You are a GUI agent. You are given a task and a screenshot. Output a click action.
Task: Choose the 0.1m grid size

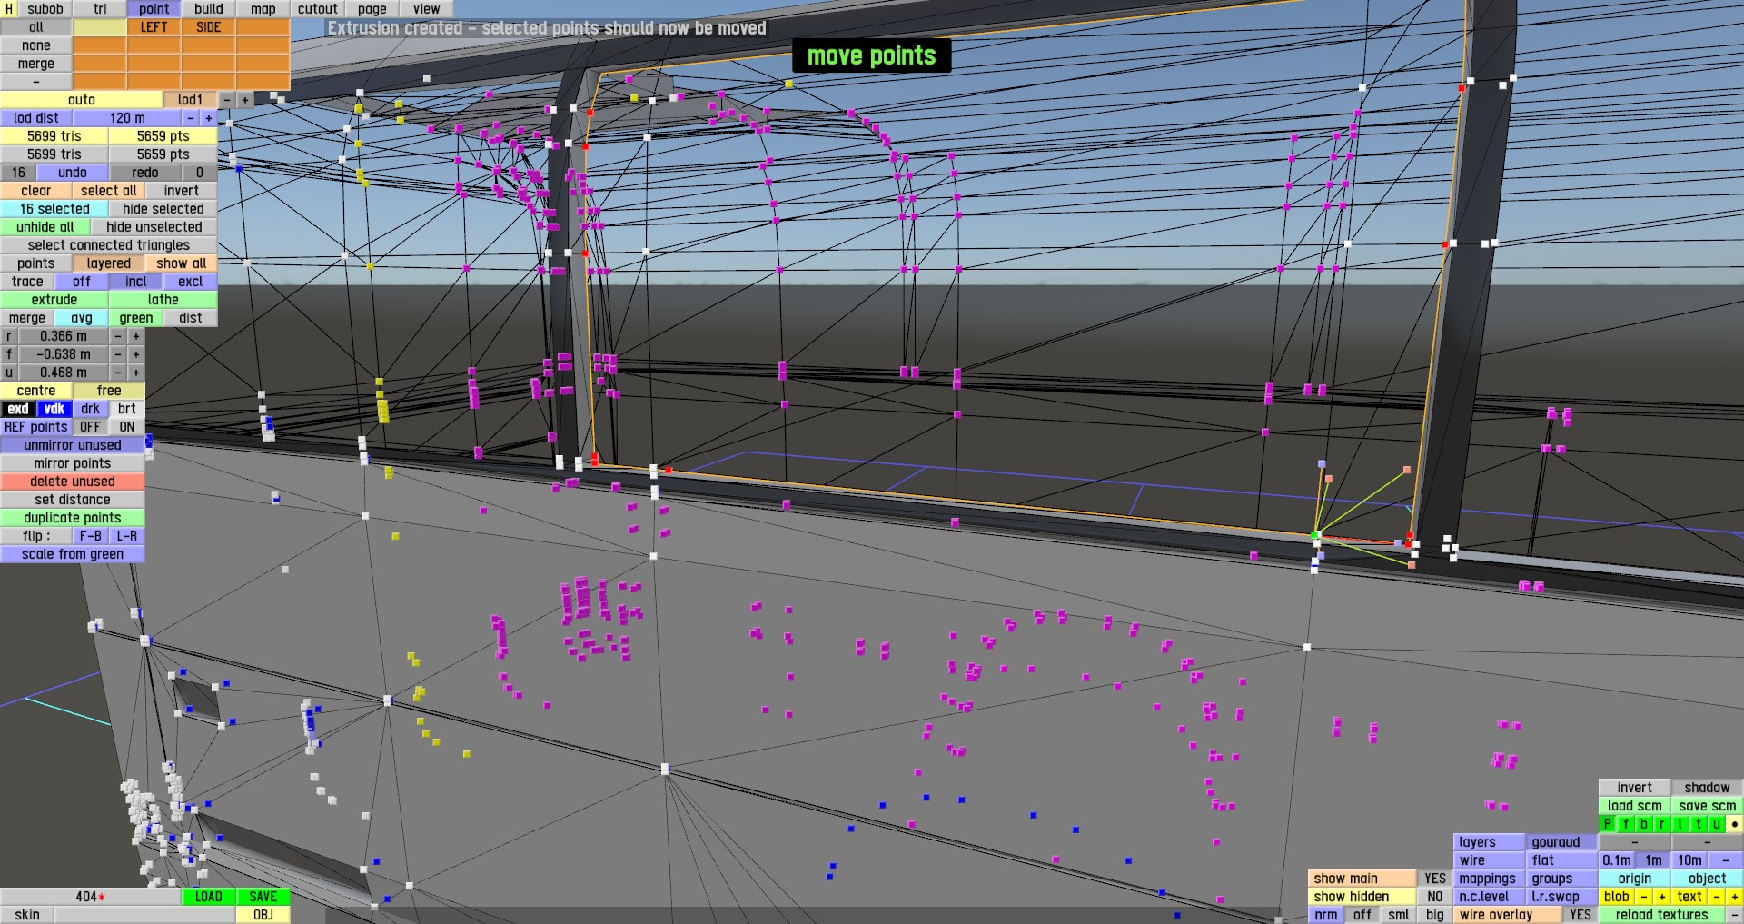click(x=1617, y=860)
